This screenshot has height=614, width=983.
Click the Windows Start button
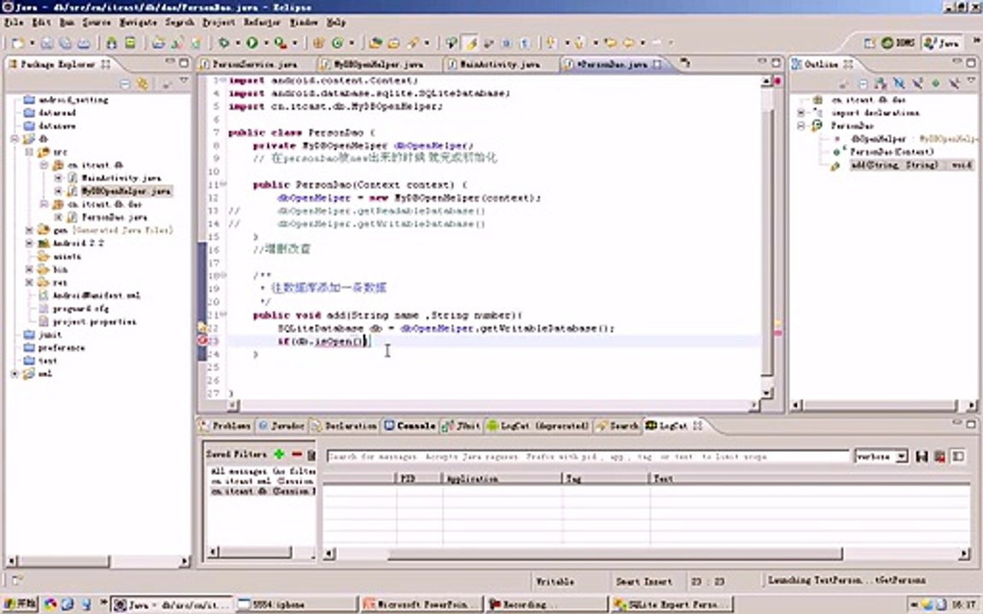click(20, 604)
